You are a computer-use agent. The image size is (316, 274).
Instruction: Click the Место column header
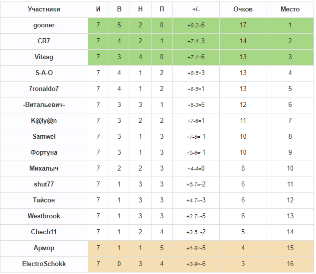290,9
